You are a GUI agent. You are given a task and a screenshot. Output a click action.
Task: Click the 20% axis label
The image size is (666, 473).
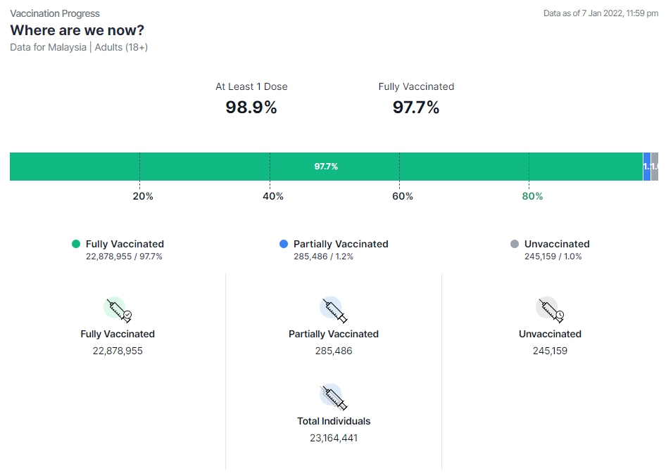(143, 196)
